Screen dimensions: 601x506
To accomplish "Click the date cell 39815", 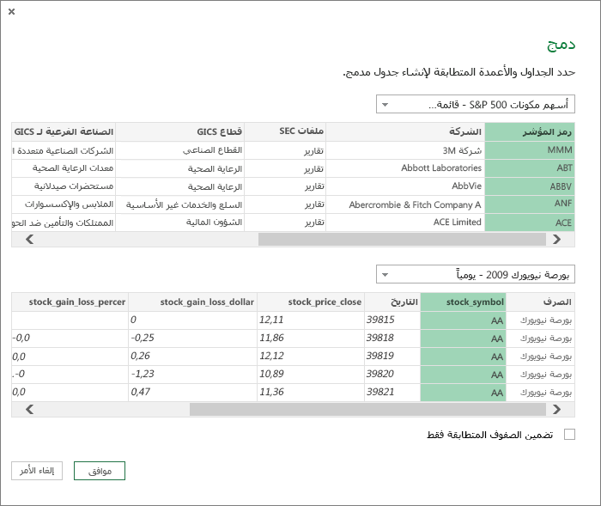I will [x=392, y=320].
